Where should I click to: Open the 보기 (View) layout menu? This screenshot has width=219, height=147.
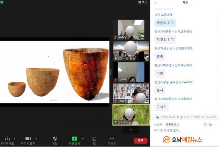tap(143, 2)
